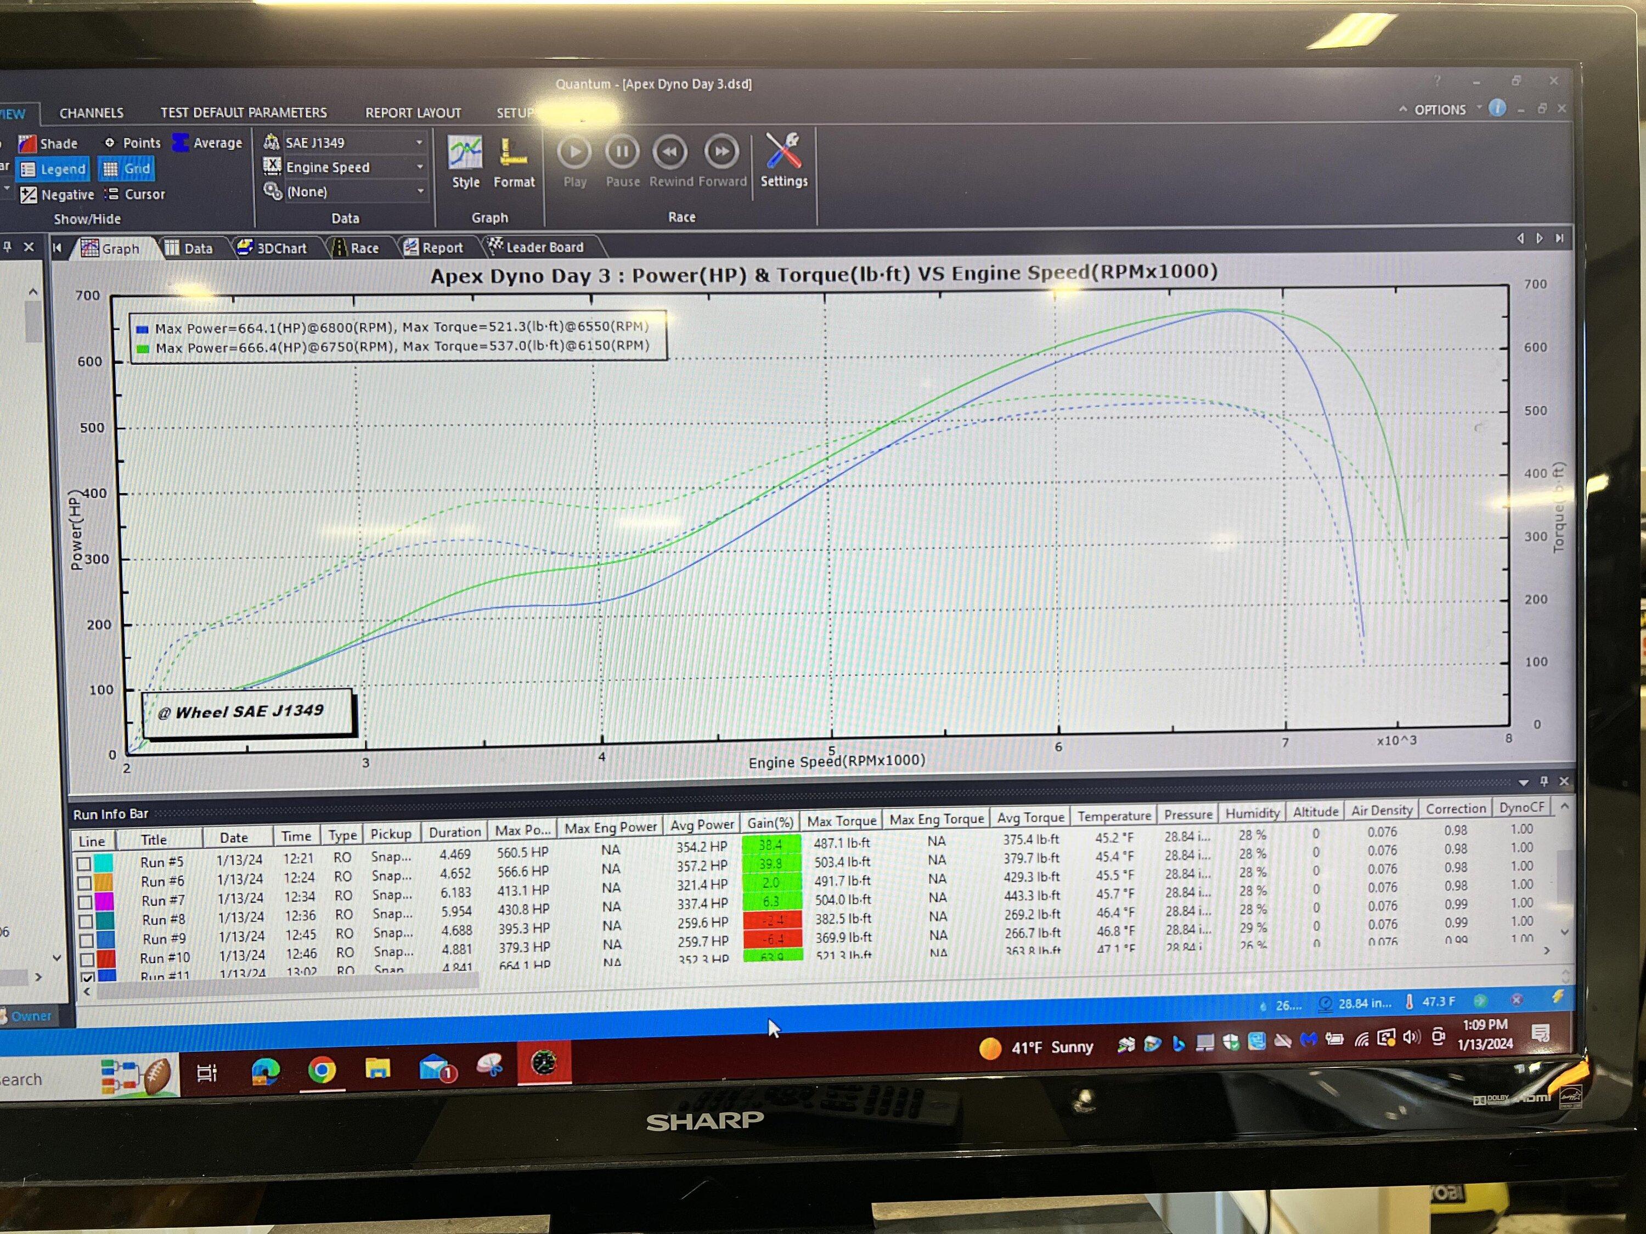This screenshot has height=1234, width=1646.
Task: Open Google Chrome from the taskbar
Action: point(322,1071)
